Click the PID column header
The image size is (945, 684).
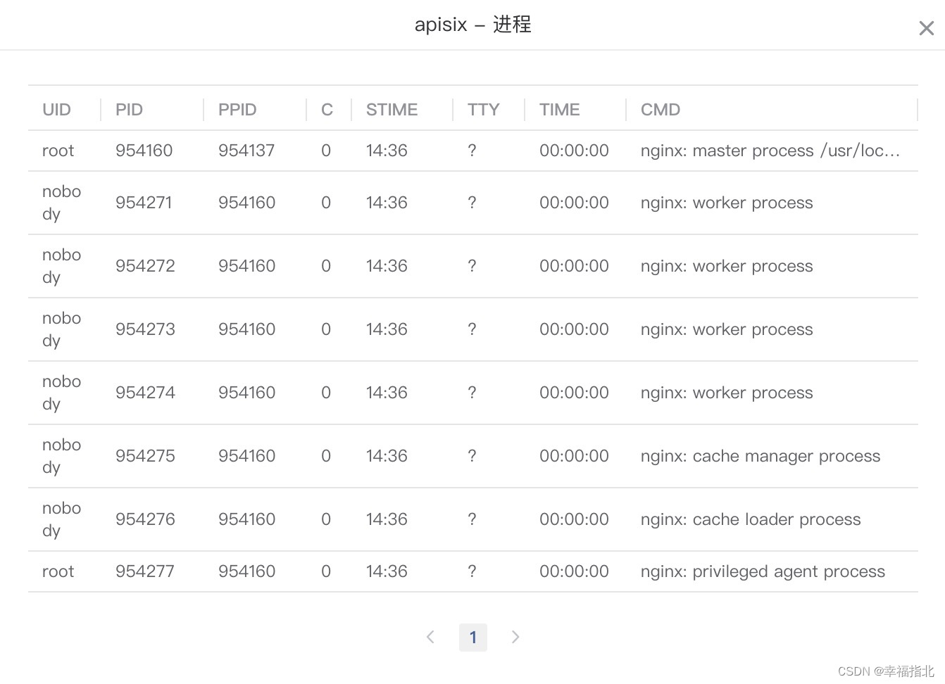pyautogui.click(x=129, y=110)
